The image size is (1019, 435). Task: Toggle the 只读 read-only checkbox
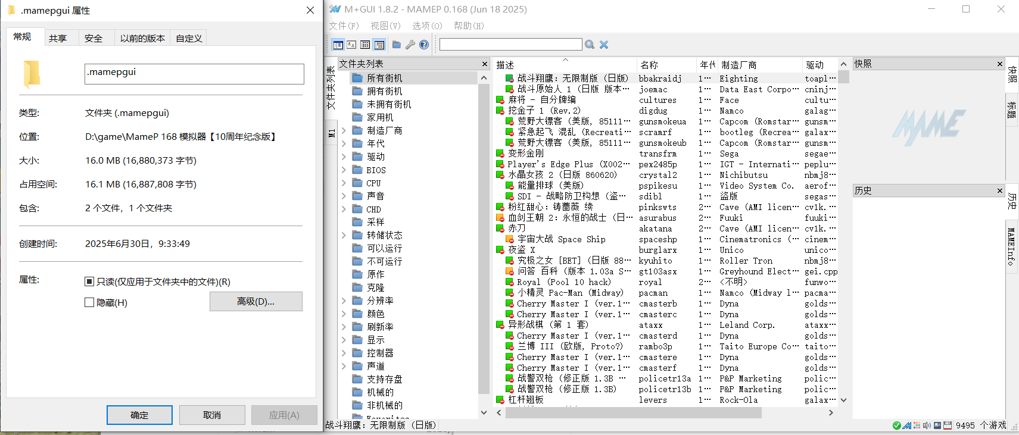89,281
